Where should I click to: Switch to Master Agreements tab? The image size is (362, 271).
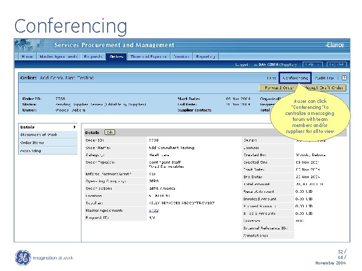point(58,56)
